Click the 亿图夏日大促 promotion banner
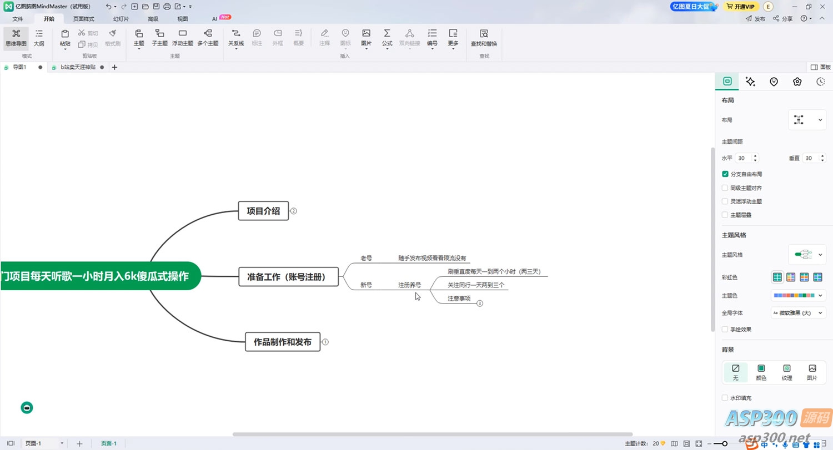 click(x=695, y=7)
